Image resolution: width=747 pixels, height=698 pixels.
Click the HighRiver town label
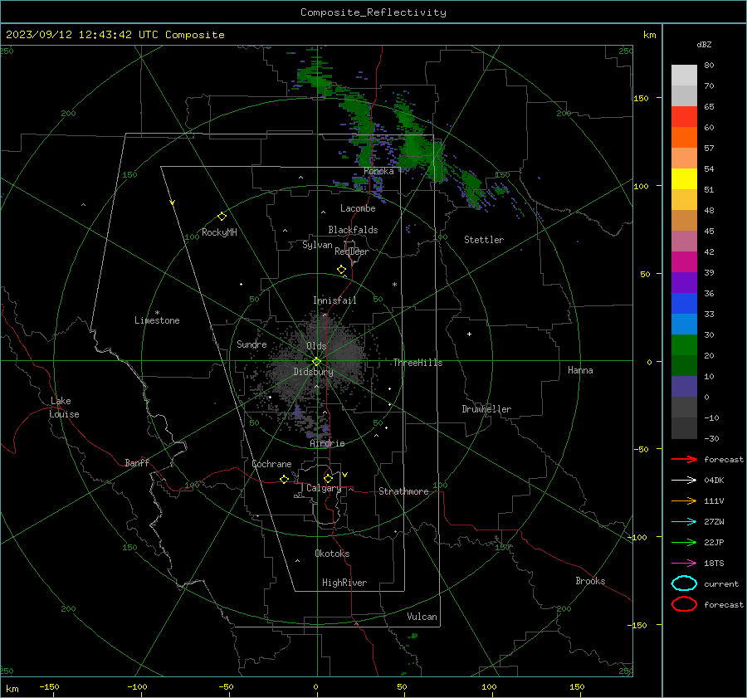[x=344, y=583]
